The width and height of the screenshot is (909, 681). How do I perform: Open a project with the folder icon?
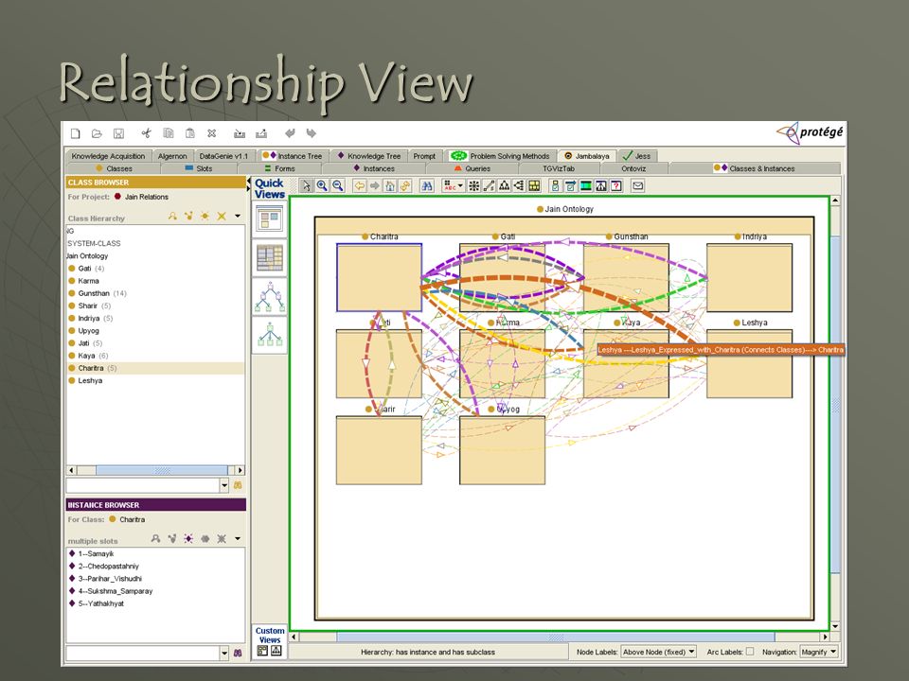tap(97, 133)
